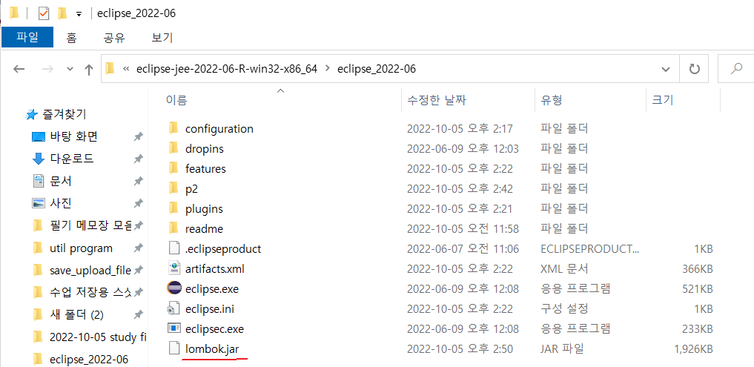Select the .eclipseproduct file icon

click(x=173, y=248)
